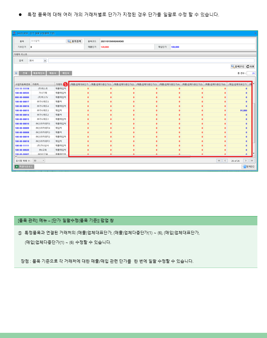This screenshot has height=338, width=267.
Task: Select business number 100-00-00015
Action: click(22, 110)
